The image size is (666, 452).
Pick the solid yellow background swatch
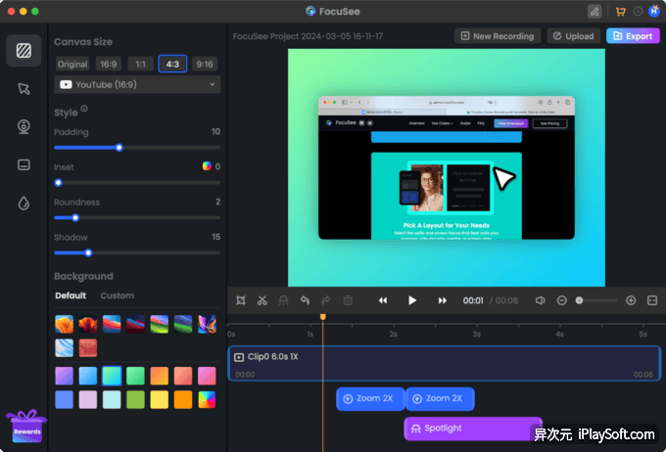160,400
